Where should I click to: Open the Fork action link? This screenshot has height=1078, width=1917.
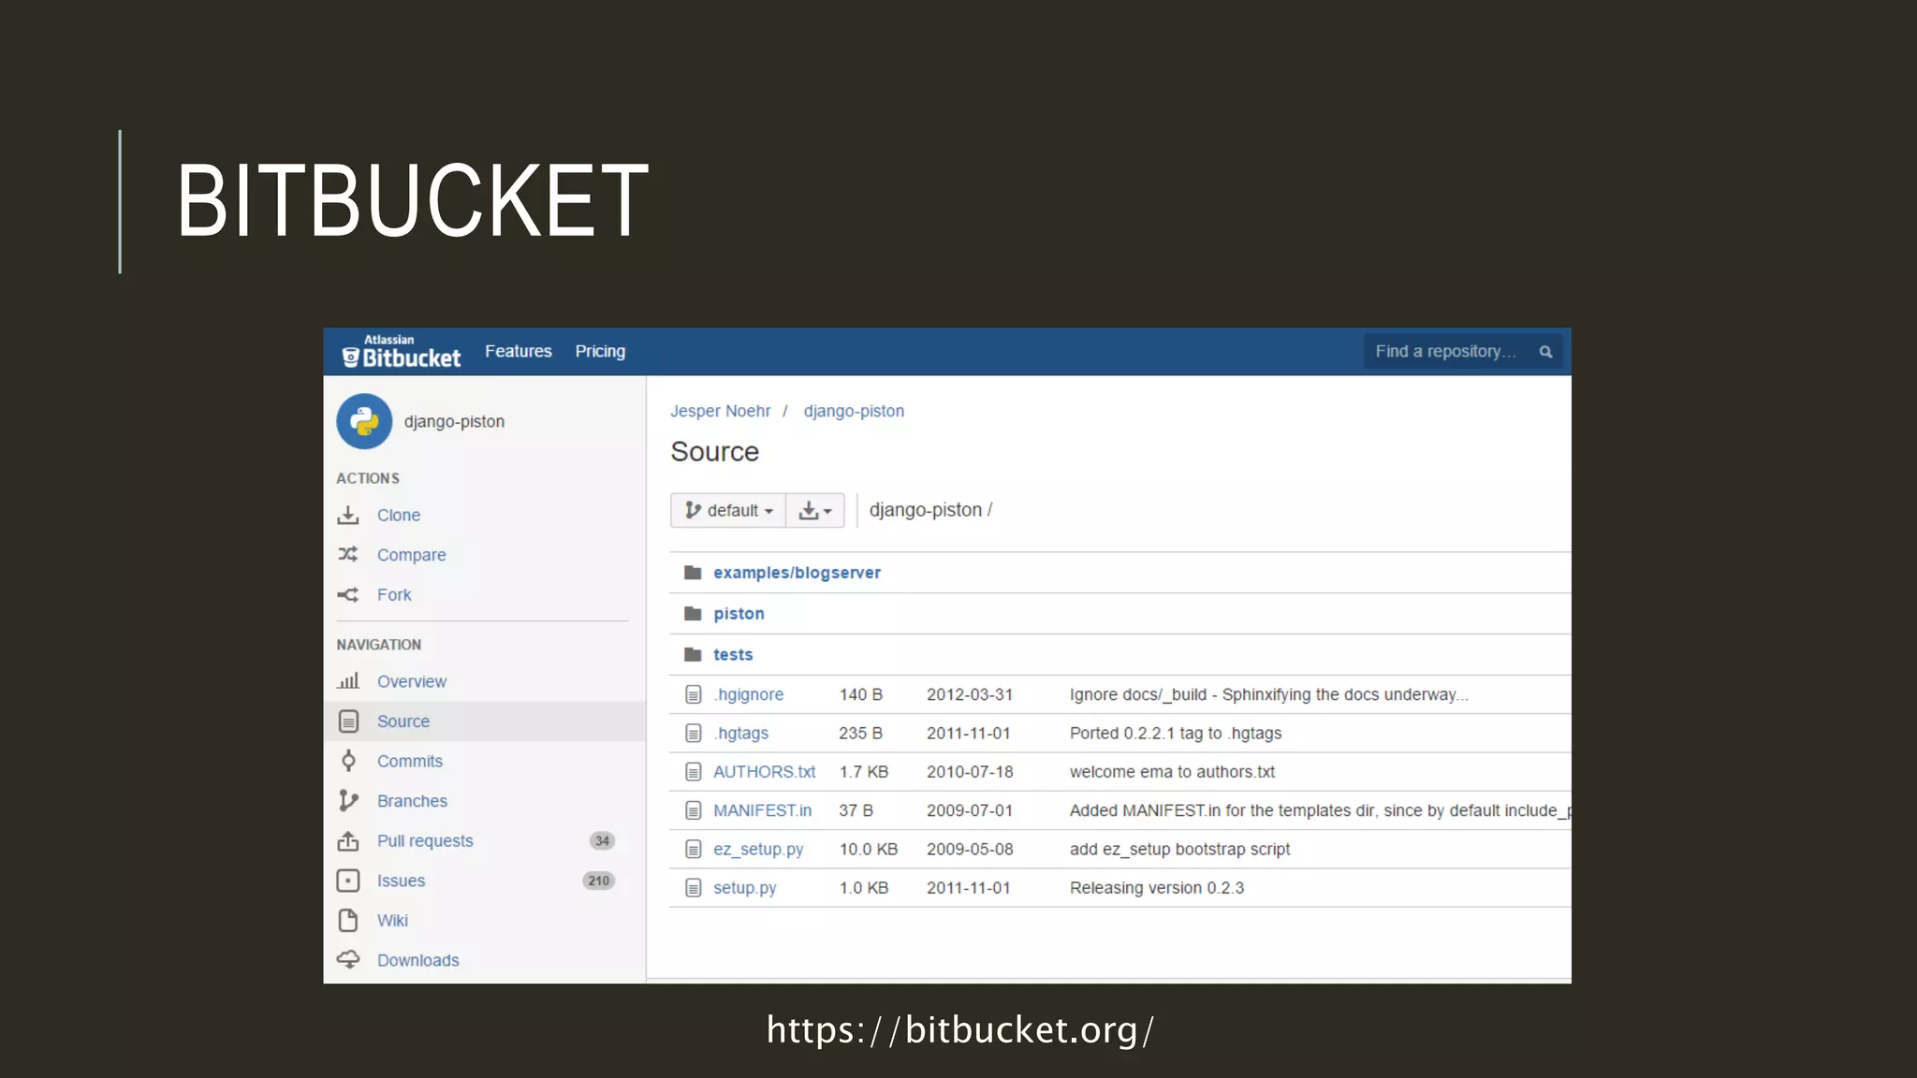click(x=394, y=595)
